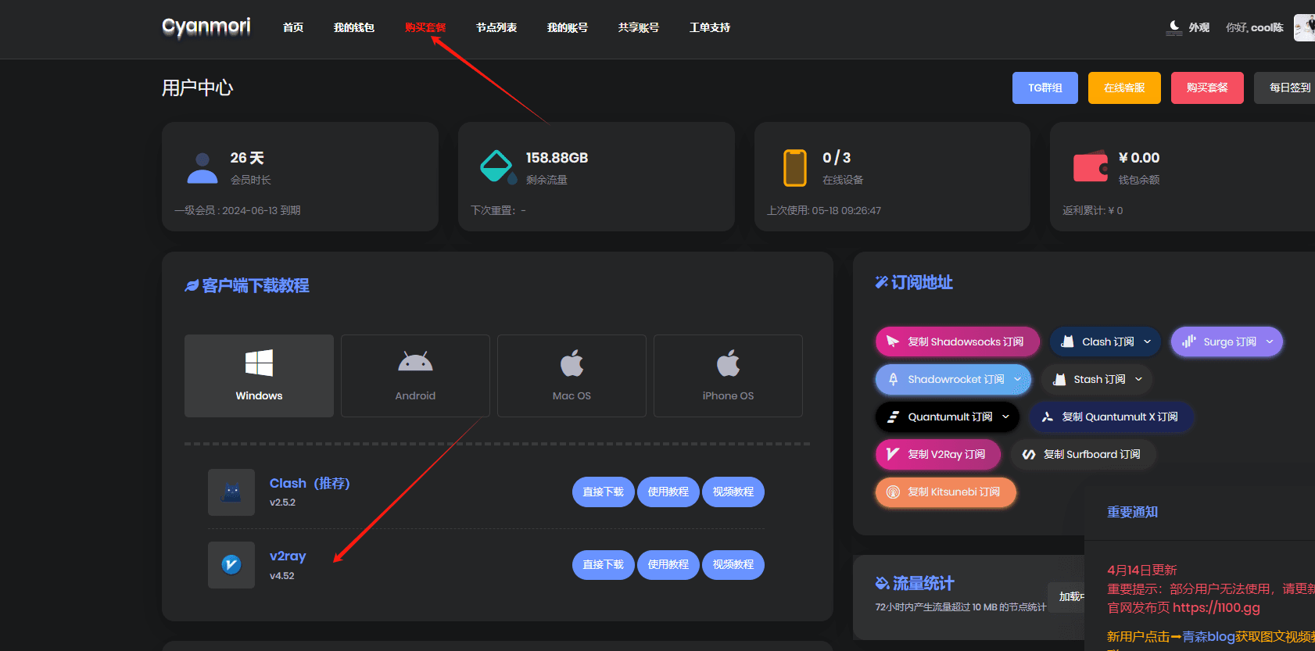This screenshot has width=1315, height=651.
Task: Click the v2ray app icon
Action: (x=231, y=564)
